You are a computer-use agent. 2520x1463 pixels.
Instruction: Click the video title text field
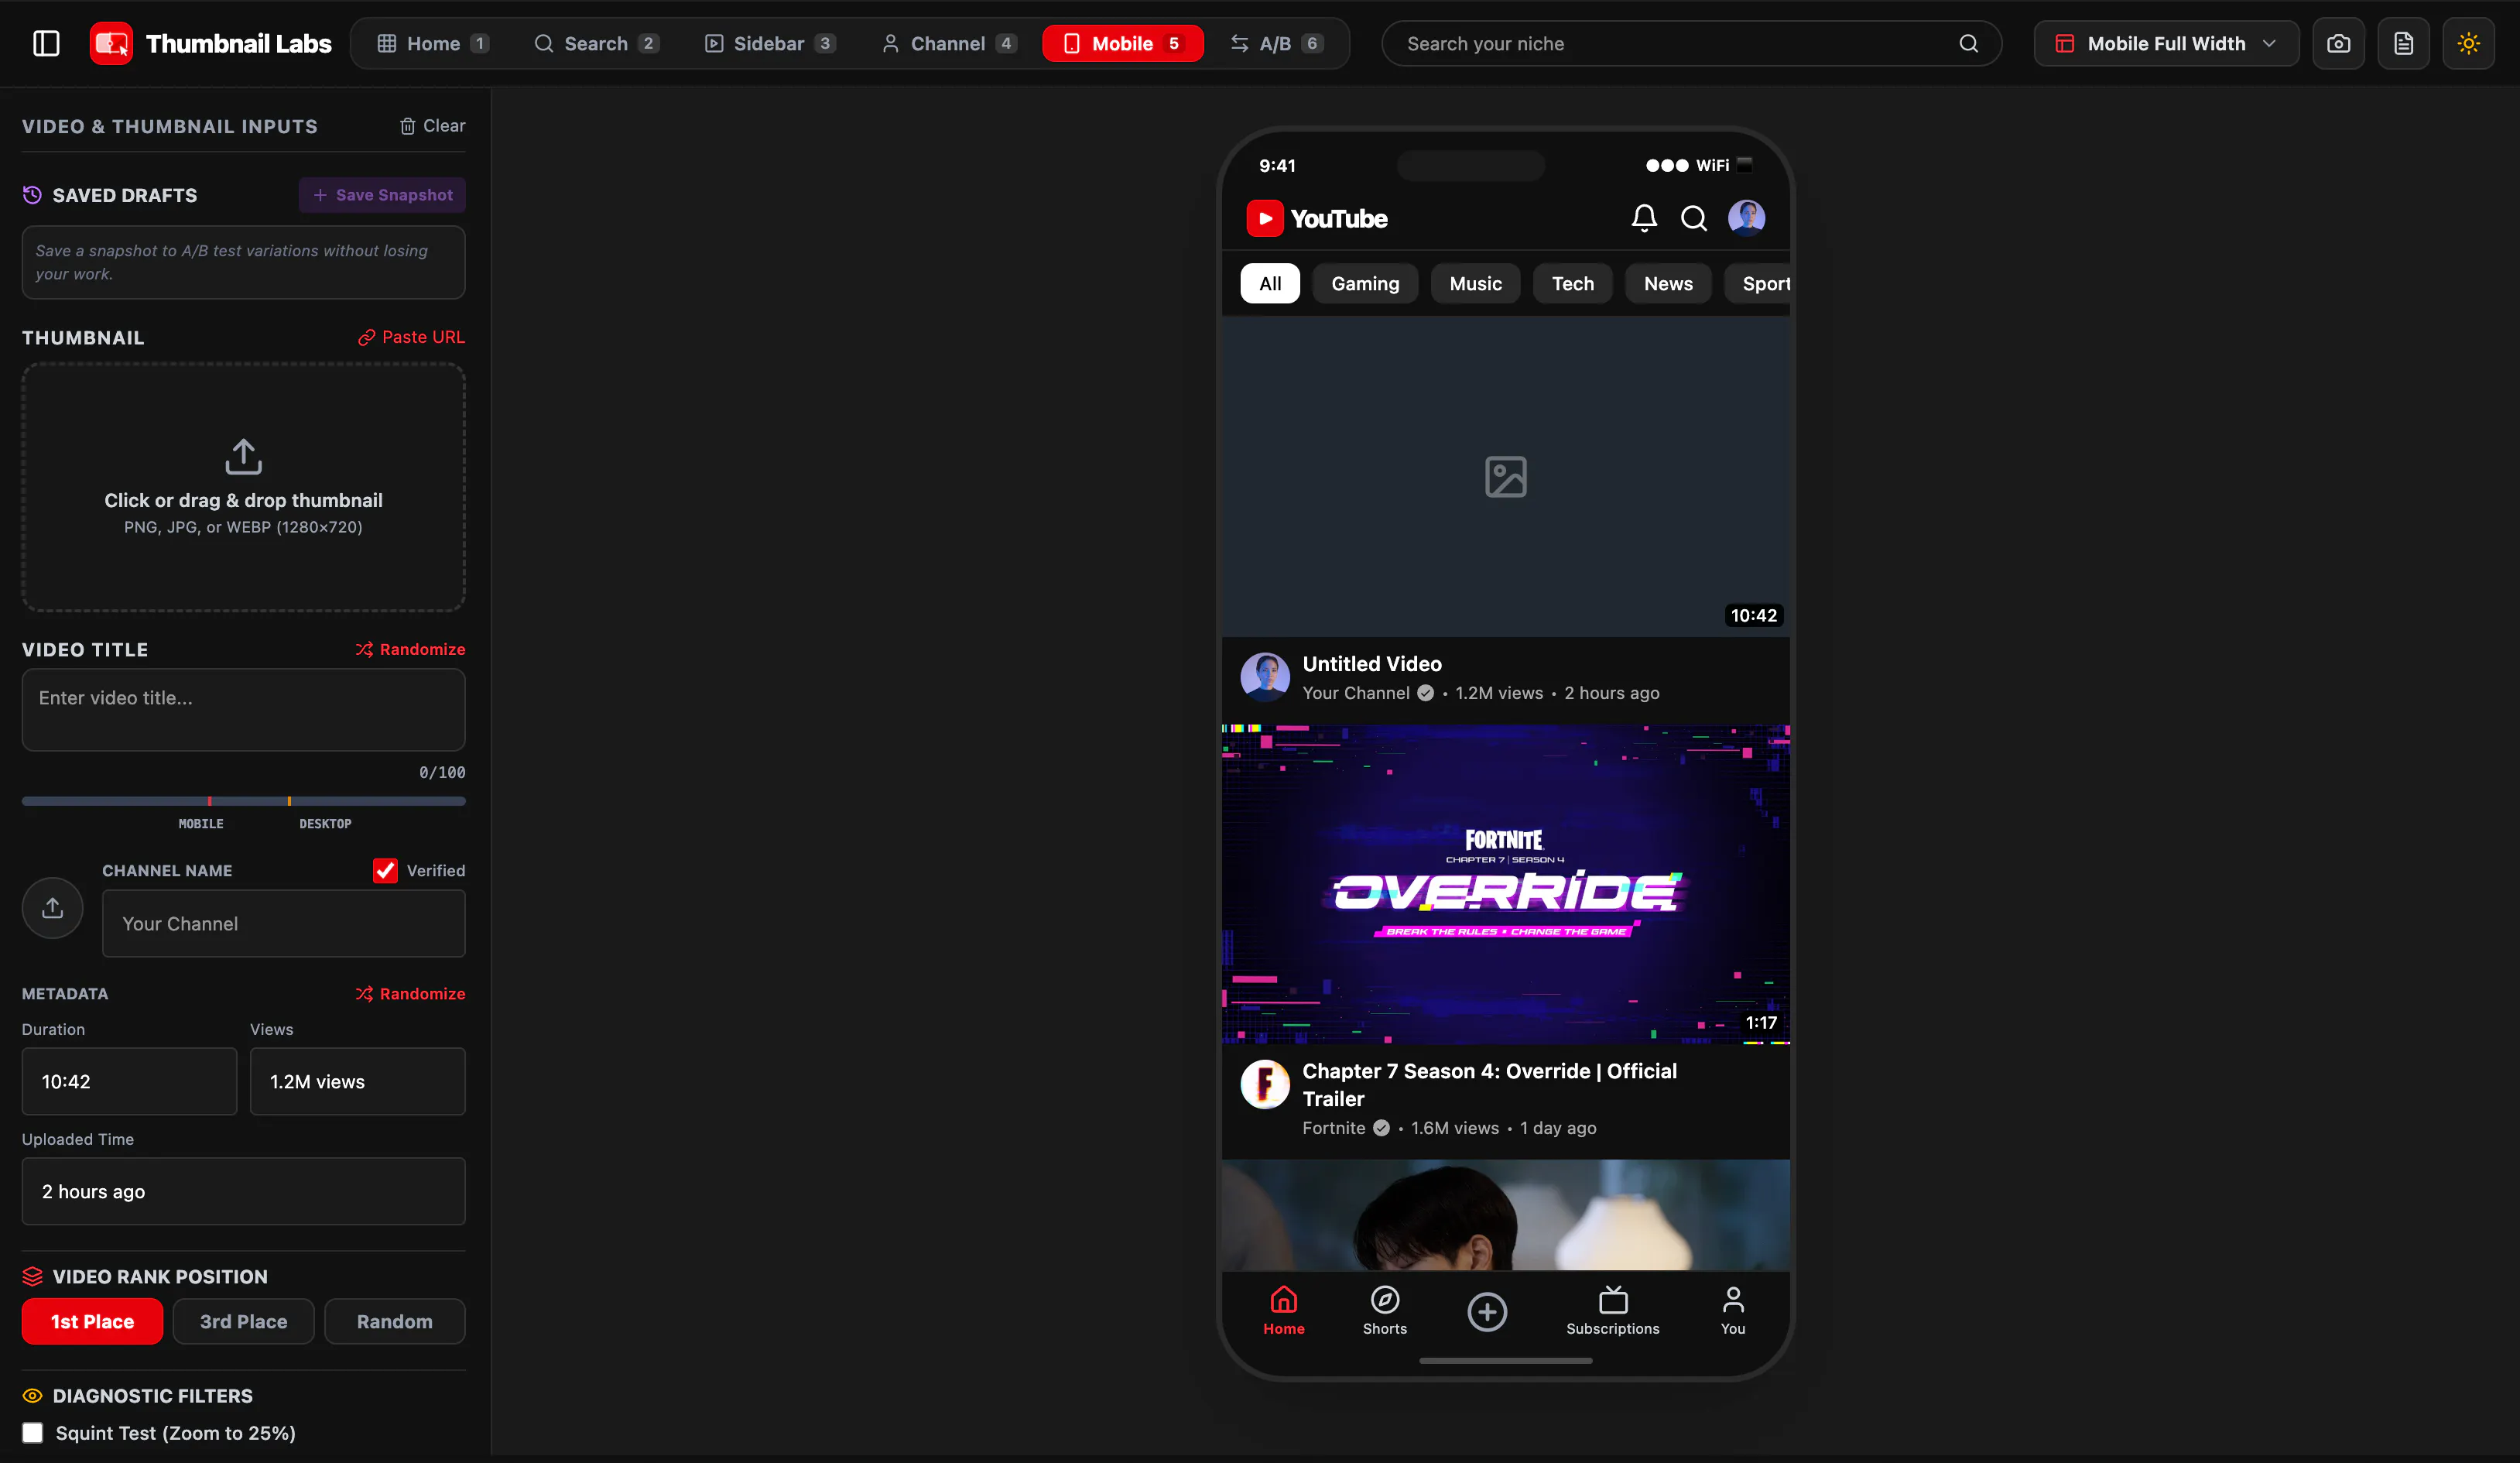tap(243, 709)
